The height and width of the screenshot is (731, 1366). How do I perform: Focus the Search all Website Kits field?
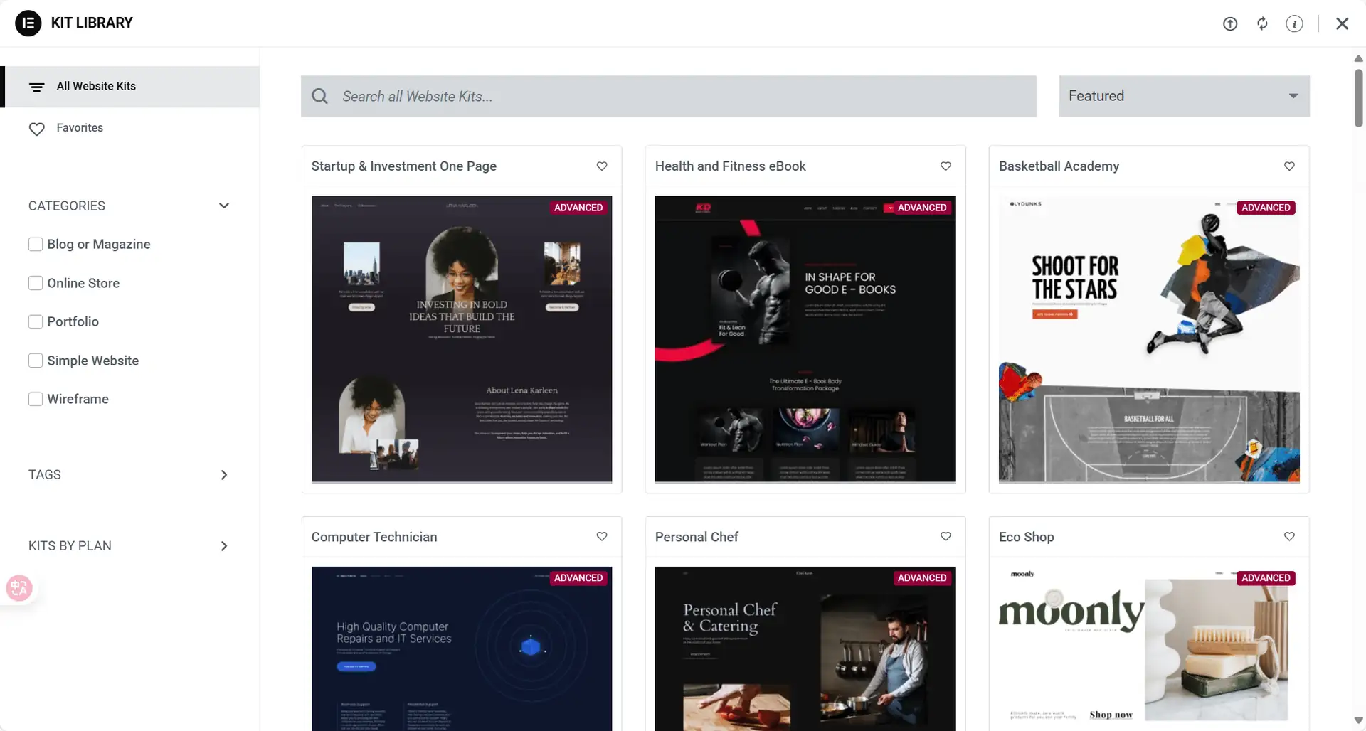tap(668, 96)
